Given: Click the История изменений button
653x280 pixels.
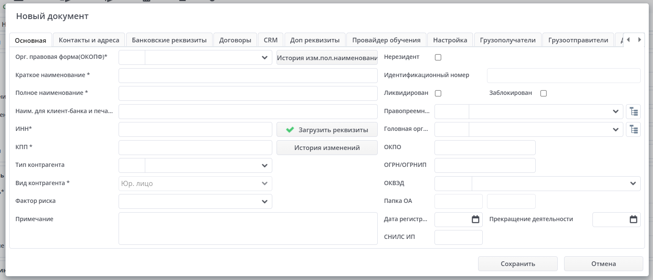Looking at the screenshot, I should 327,147.
